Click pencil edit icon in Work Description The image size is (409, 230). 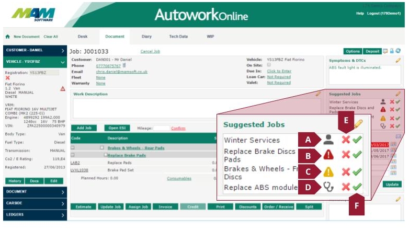pos(318,94)
